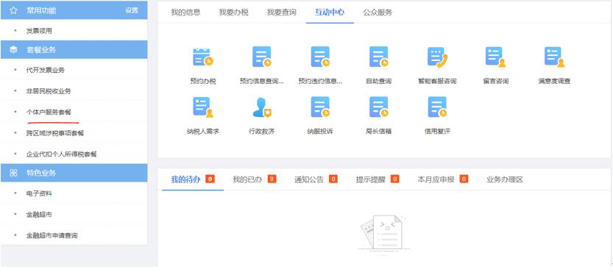The width and height of the screenshot is (613, 275).
Task: Select the 互动中心 tab
Action: (330, 12)
